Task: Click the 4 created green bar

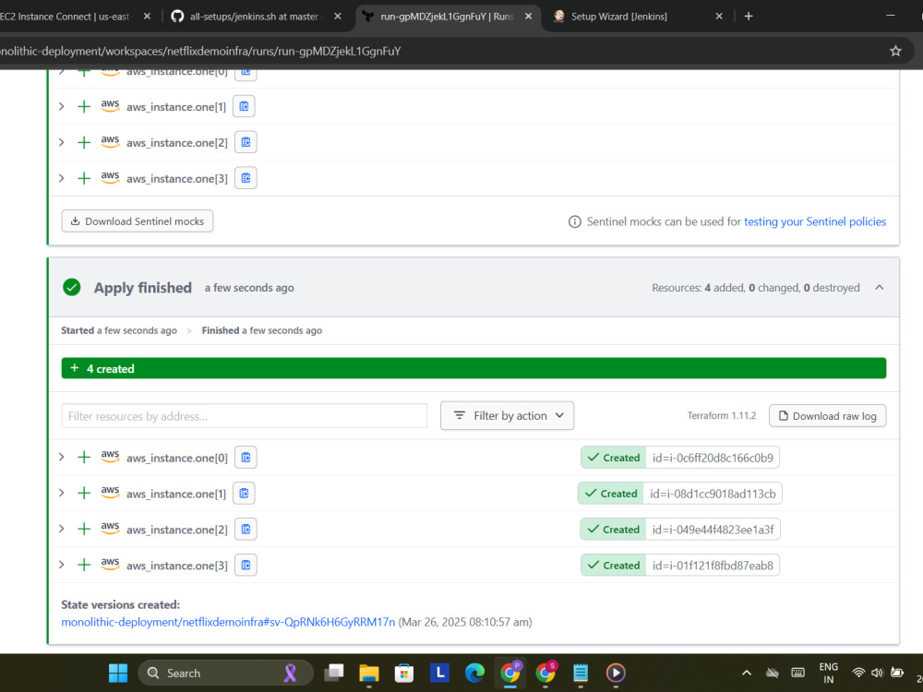Action: pos(473,368)
